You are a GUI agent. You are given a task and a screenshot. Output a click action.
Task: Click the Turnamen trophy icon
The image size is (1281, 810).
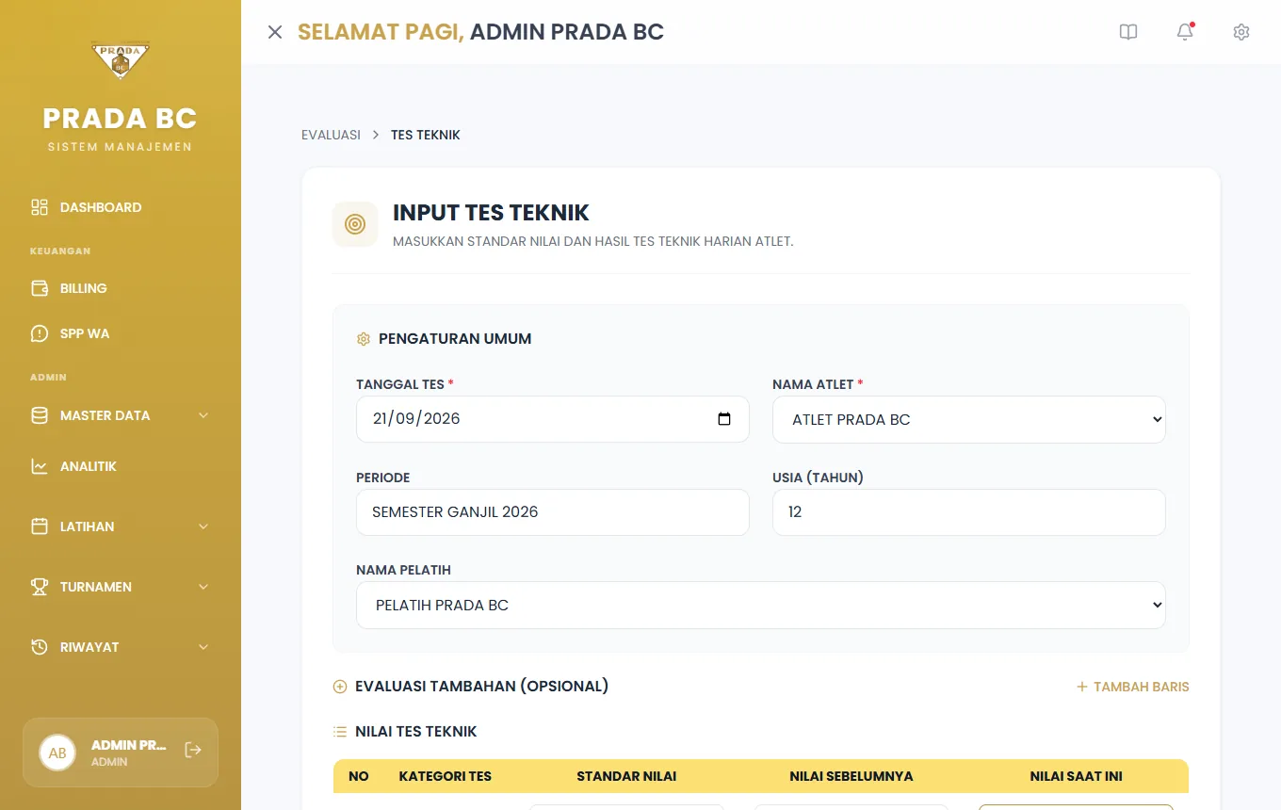click(x=40, y=587)
